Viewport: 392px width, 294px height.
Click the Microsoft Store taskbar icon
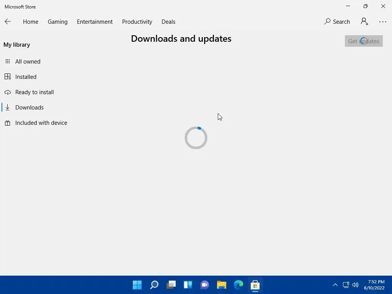[x=255, y=285]
